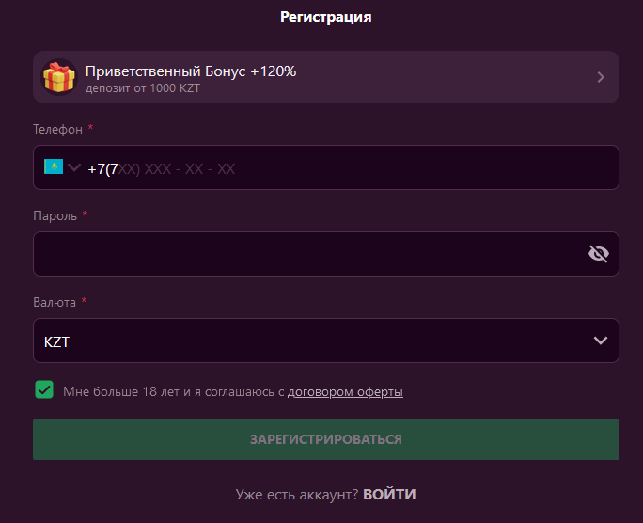Expand currency list via chevron arrow
Viewport: 643px width, 523px height.
coord(601,341)
